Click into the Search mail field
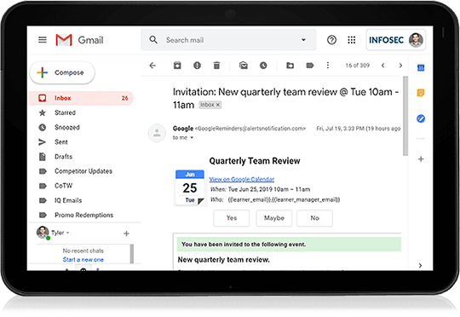Image resolution: width=460 pixels, height=317 pixels. pyautogui.click(x=228, y=39)
